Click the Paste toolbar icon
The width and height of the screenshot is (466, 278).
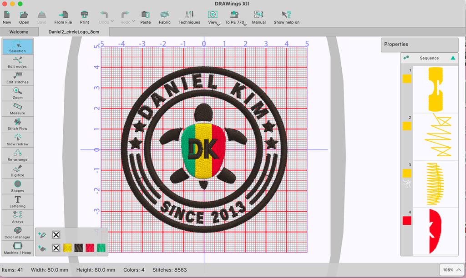(145, 17)
